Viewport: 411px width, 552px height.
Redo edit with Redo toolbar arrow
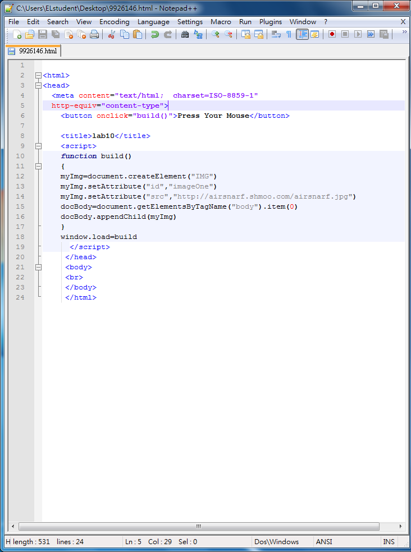168,34
